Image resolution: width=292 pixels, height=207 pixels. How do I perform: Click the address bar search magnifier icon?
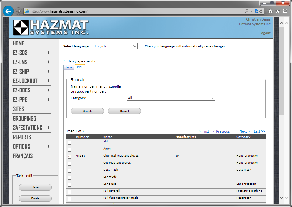tap(246, 11)
